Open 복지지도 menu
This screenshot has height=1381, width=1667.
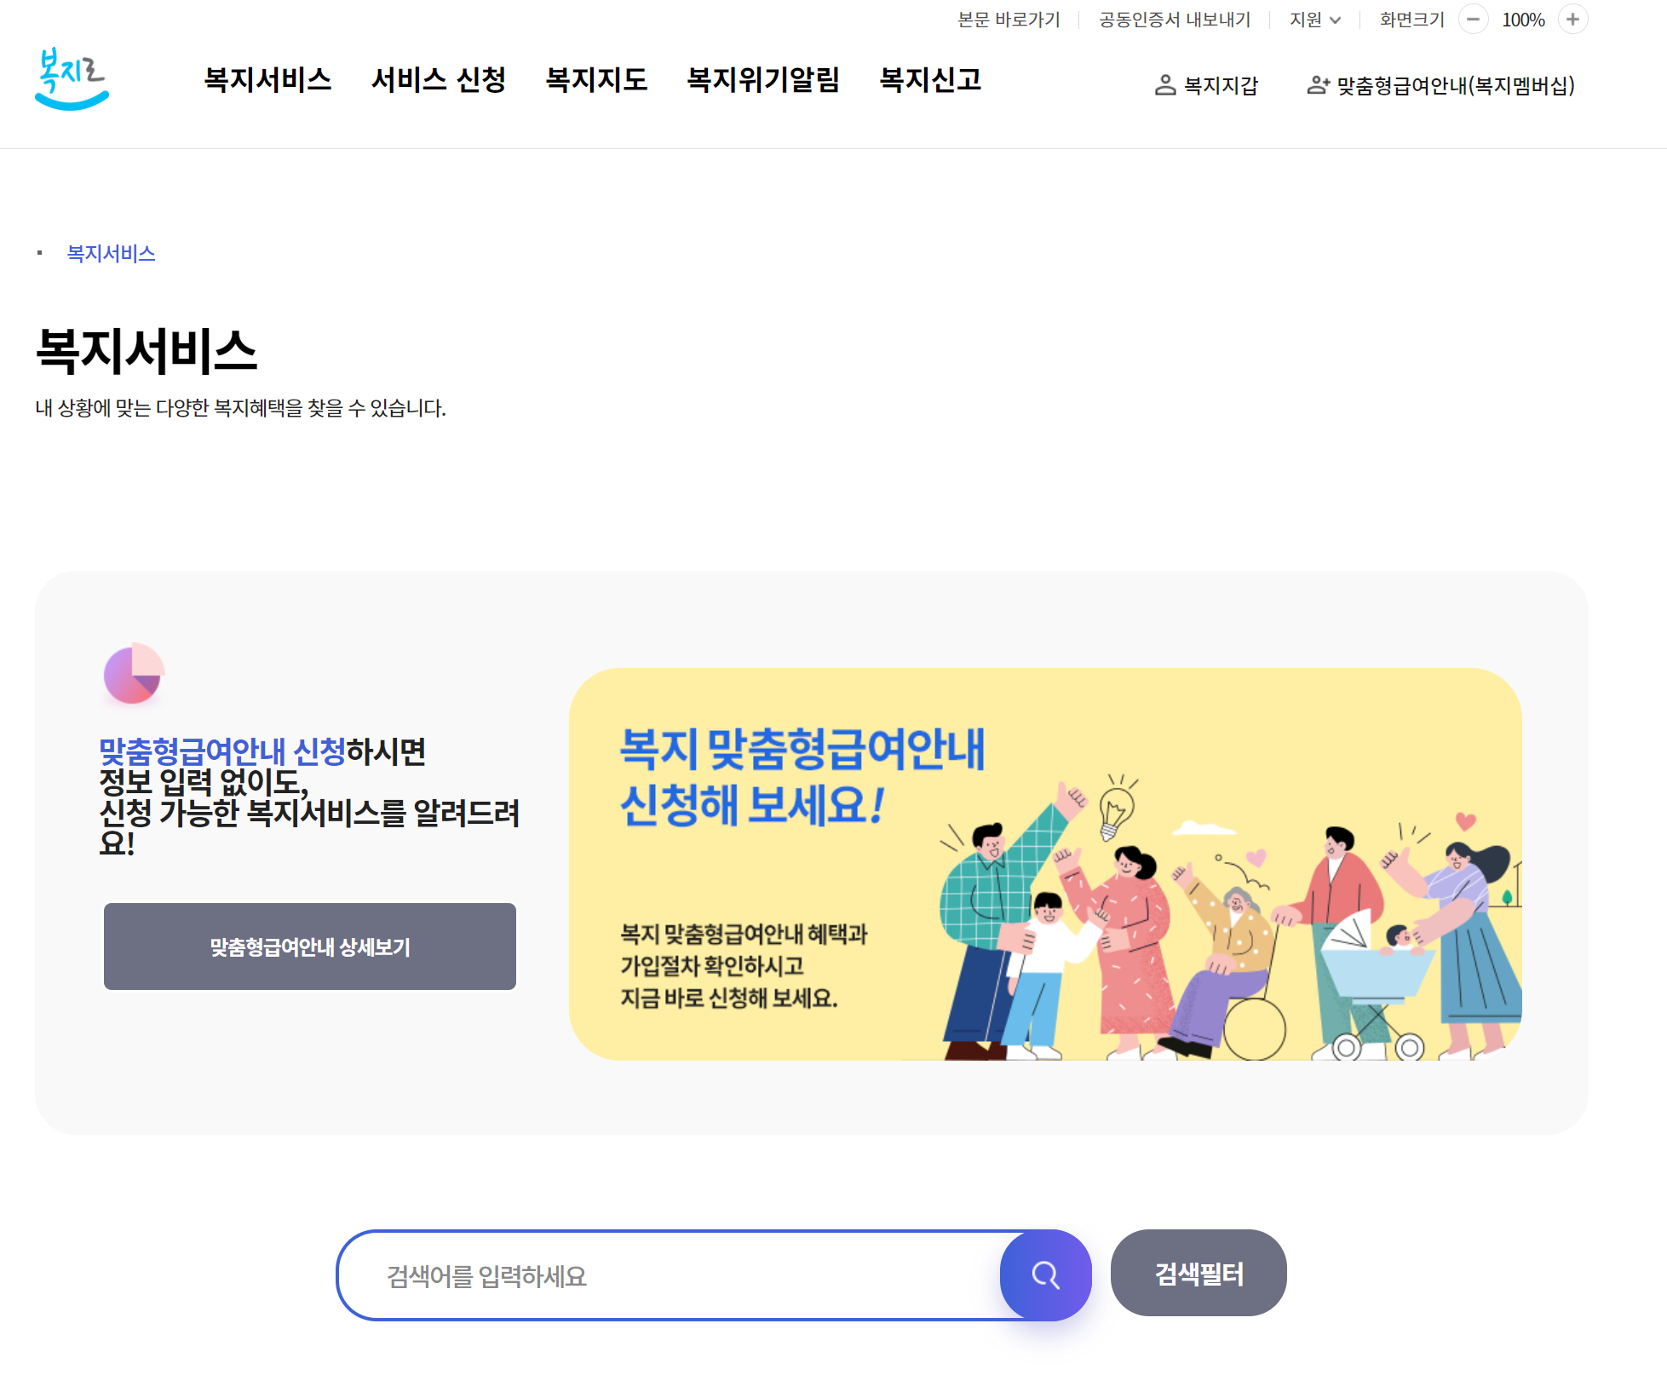pyautogui.click(x=596, y=79)
